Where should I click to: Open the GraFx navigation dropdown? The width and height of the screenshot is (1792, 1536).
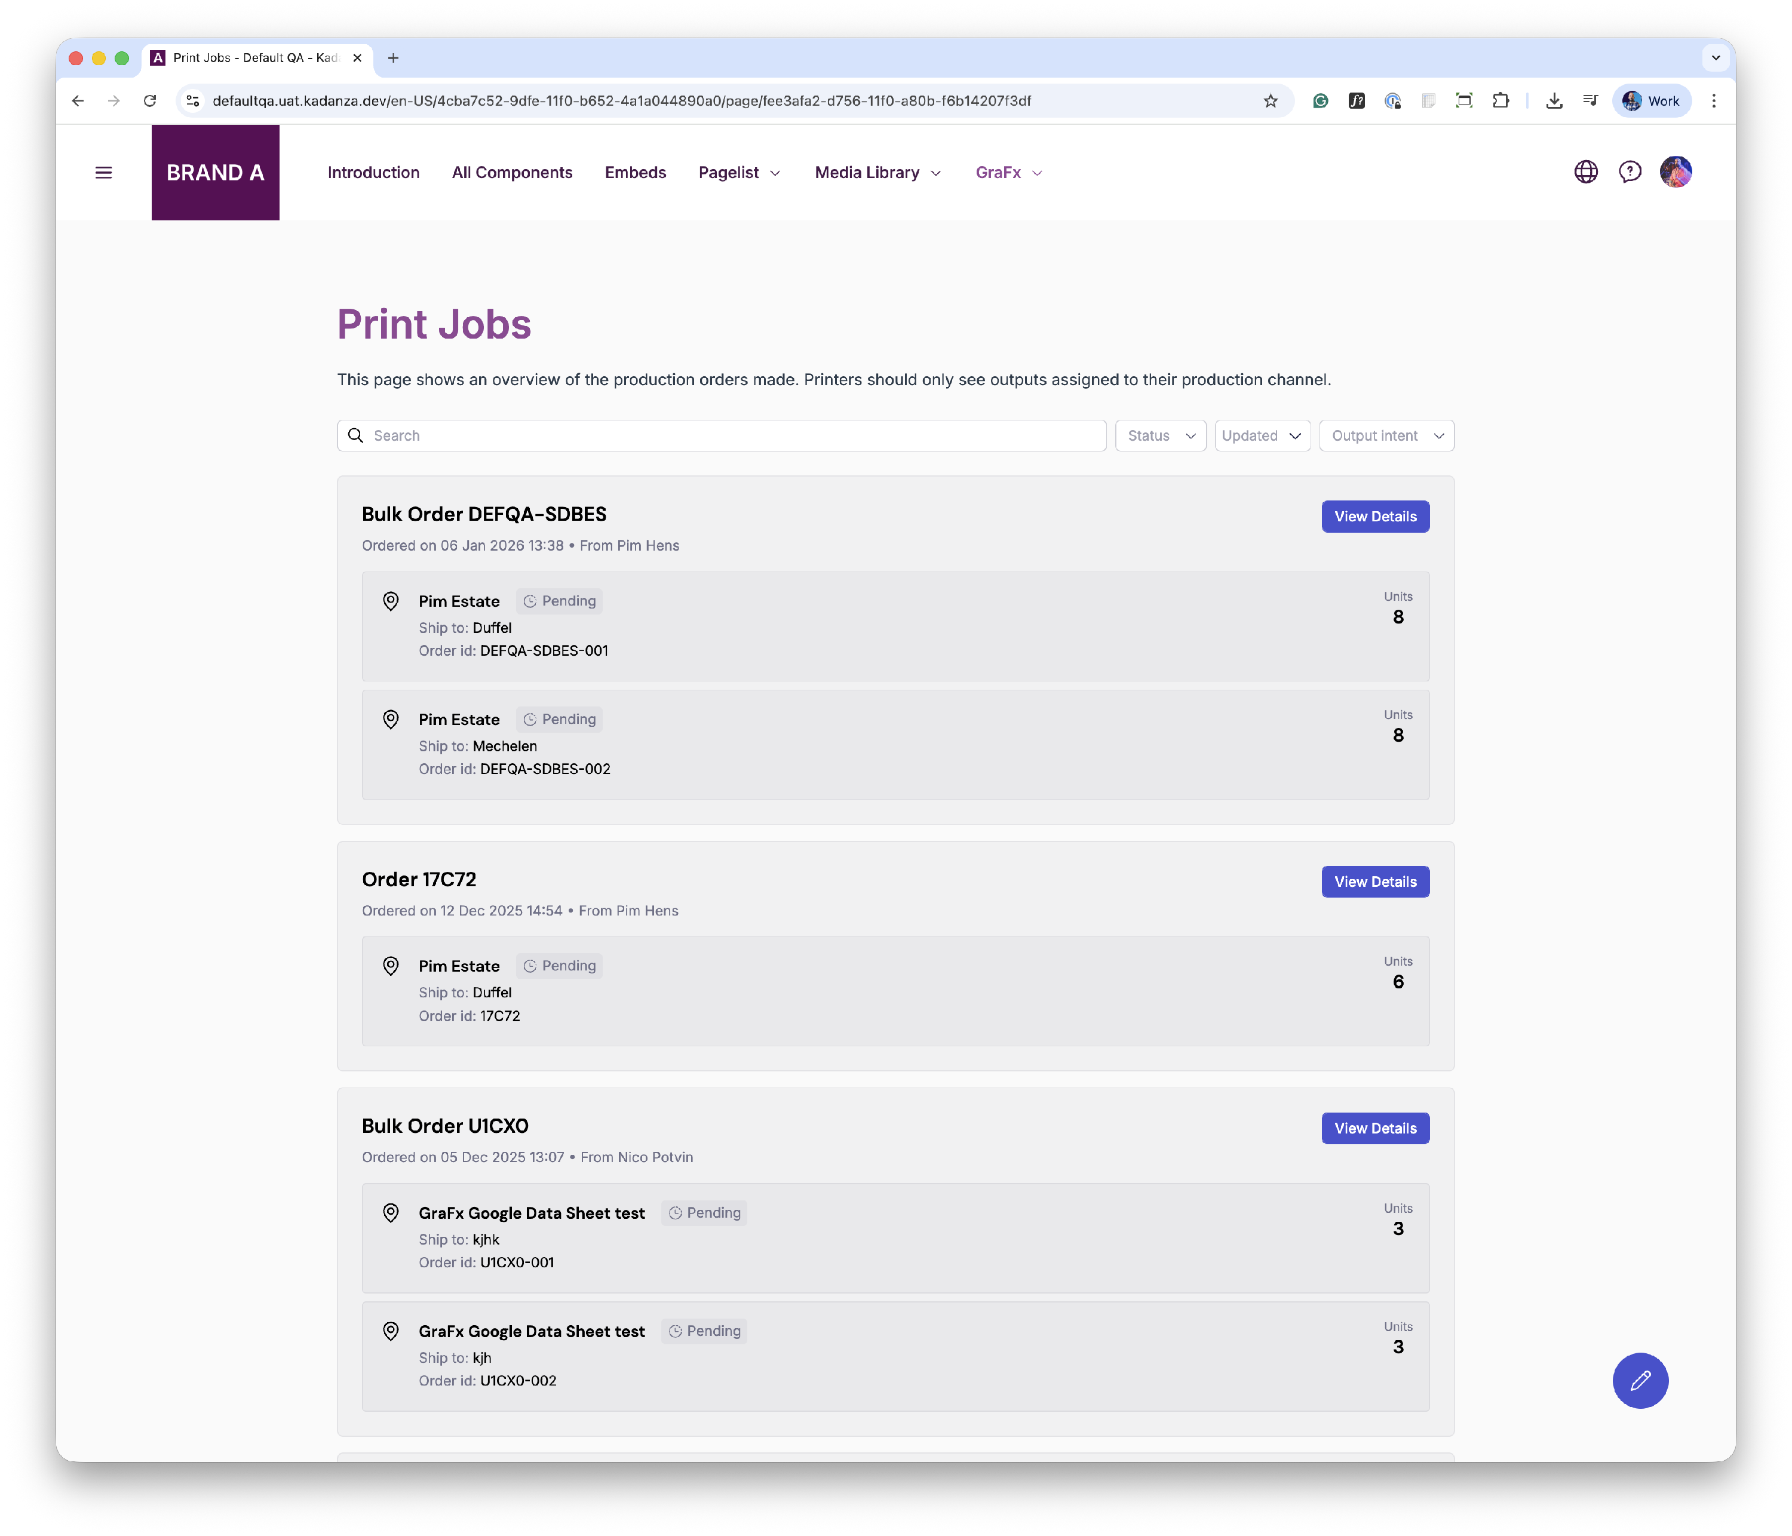[1008, 173]
